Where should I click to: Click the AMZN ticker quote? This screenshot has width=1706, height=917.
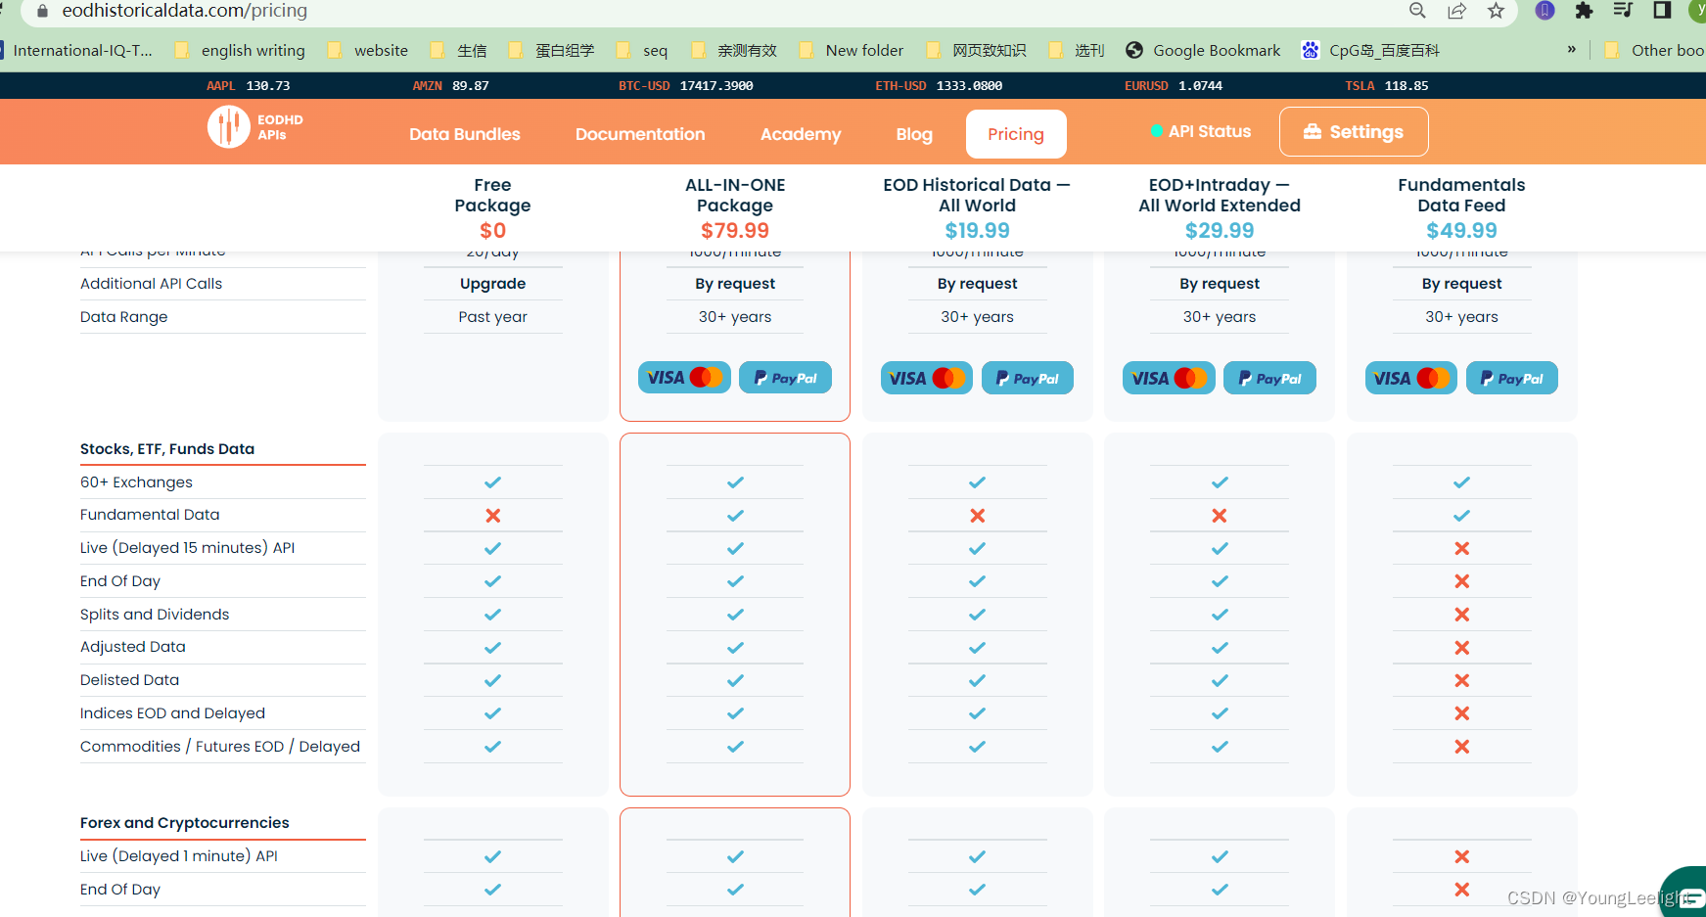coord(451,86)
